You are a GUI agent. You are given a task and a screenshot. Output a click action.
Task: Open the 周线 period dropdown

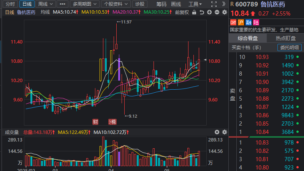[46, 4]
